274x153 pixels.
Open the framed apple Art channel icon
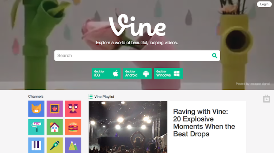click(55, 109)
